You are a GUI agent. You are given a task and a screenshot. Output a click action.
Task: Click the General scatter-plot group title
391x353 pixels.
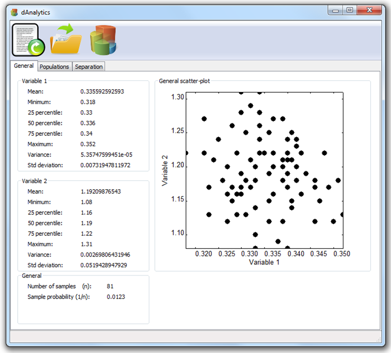[x=184, y=81]
